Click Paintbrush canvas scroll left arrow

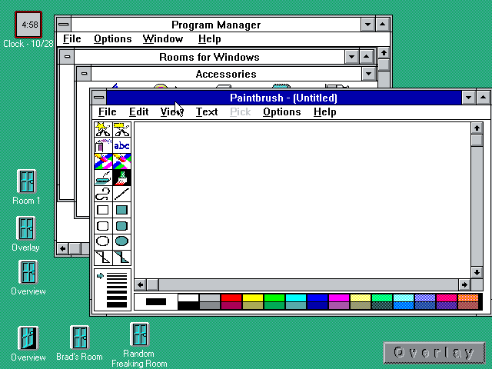coord(140,284)
